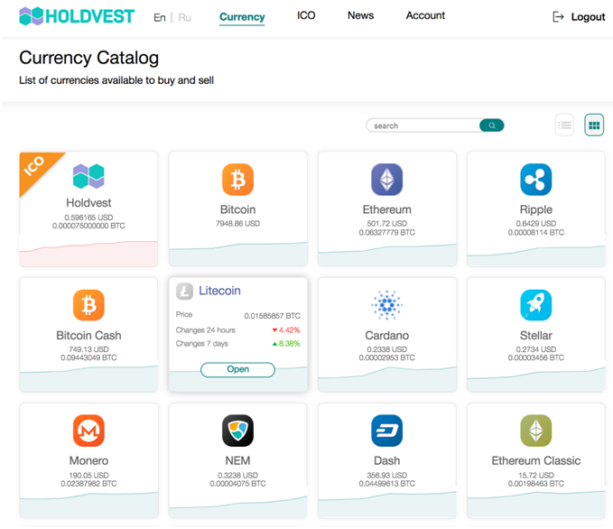Click the logout arrow icon
613x529 pixels.
558,17
